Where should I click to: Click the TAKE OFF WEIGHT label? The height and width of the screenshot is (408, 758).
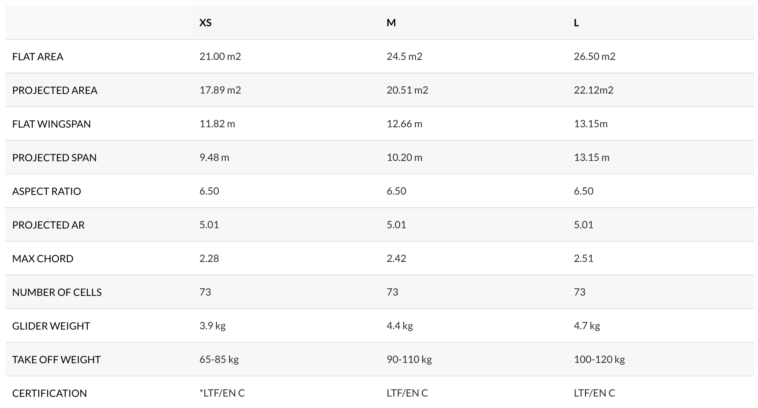click(x=56, y=360)
